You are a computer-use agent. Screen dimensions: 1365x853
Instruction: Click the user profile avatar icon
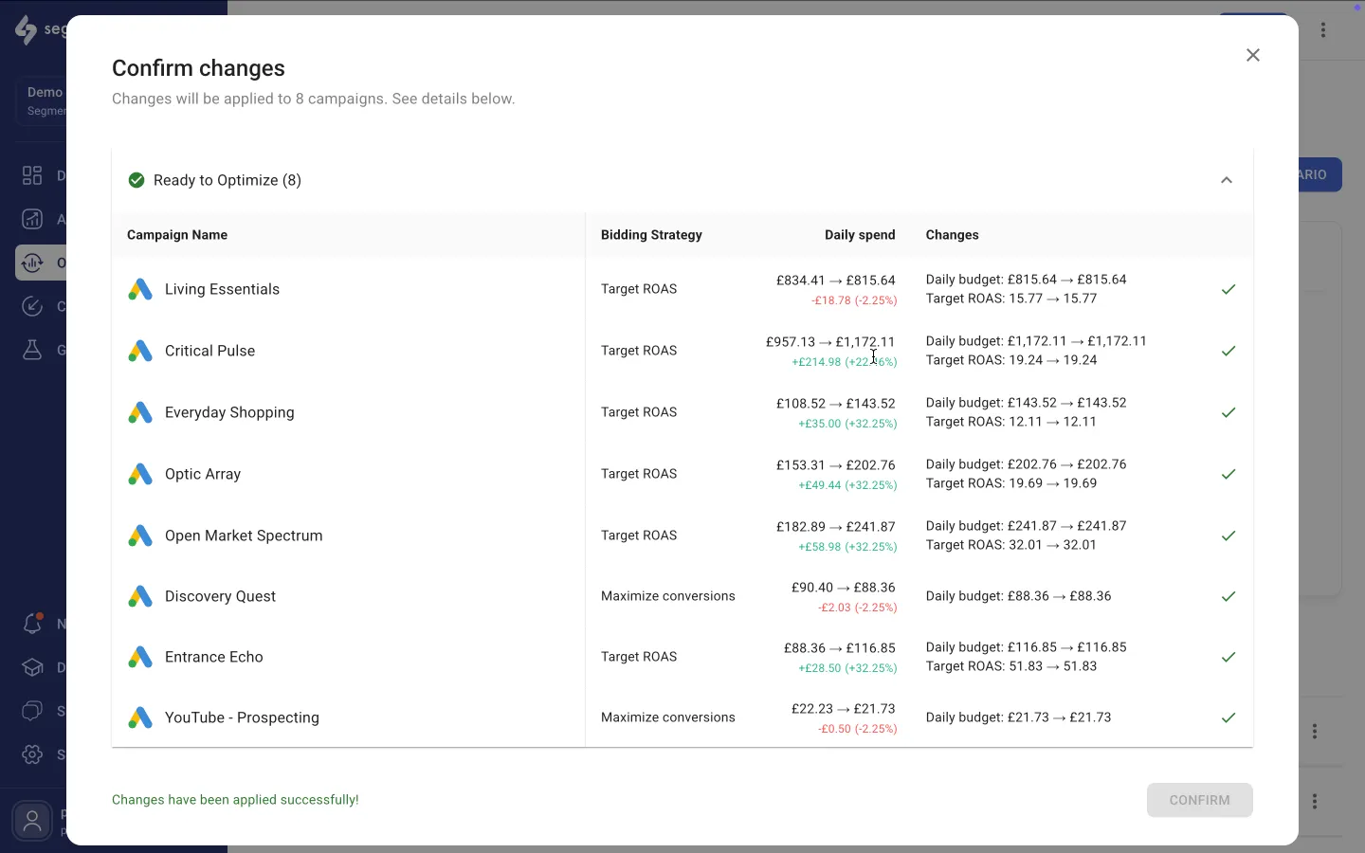tap(32, 821)
